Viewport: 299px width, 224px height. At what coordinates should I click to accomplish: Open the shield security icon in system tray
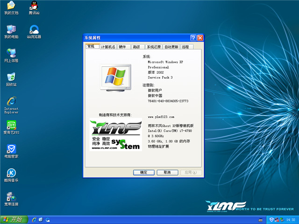[x=271, y=220]
